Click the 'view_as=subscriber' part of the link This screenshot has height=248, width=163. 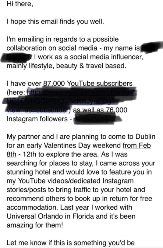click(x=37, y=110)
